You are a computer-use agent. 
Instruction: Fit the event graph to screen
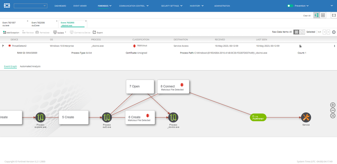[x=333, y=116]
